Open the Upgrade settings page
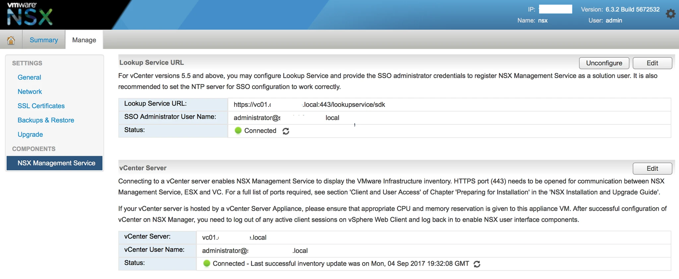Screen dimensions: 679x279 30,135
